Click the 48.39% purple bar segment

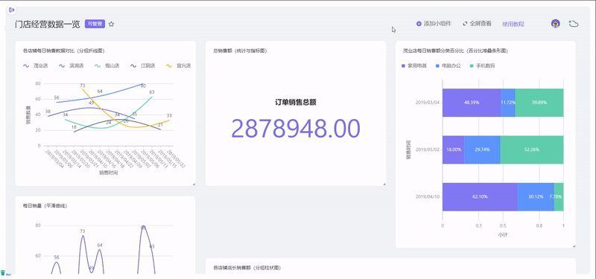point(472,103)
